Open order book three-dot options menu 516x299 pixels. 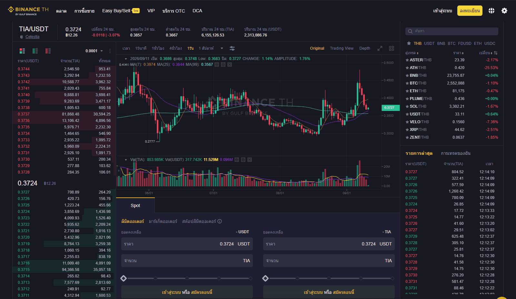110,51
